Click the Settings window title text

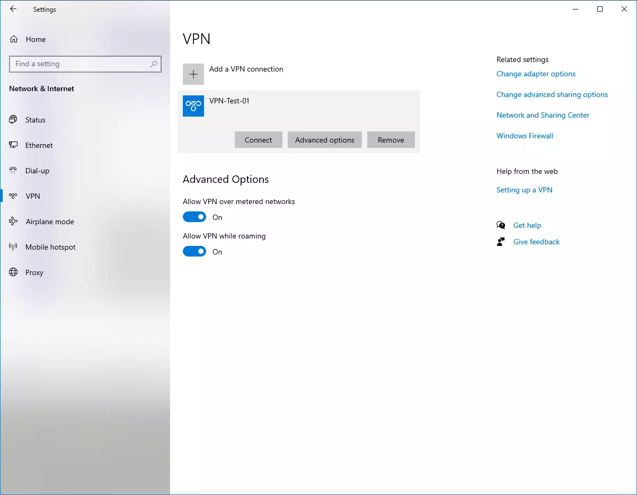[45, 10]
